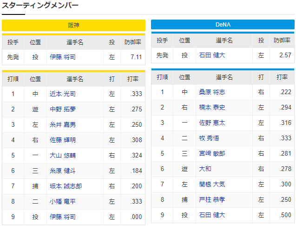The height and width of the screenshot is (226, 296).
Task: Click batting average .200 for 坂本 誠志郎
Action: point(136,186)
